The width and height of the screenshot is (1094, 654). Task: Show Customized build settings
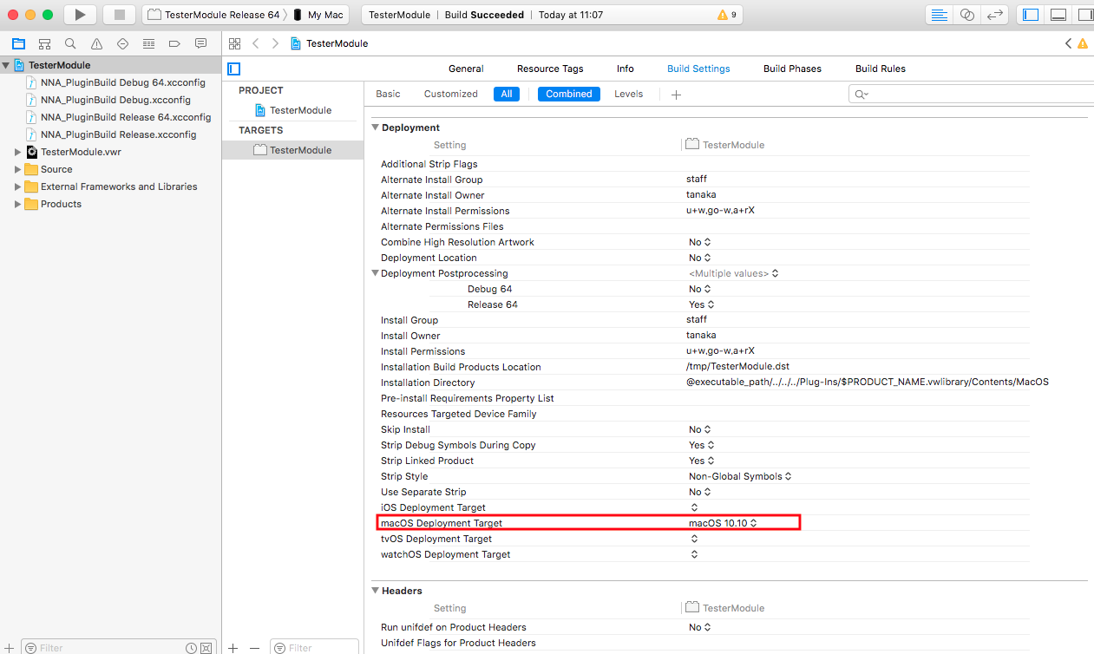point(451,94)
